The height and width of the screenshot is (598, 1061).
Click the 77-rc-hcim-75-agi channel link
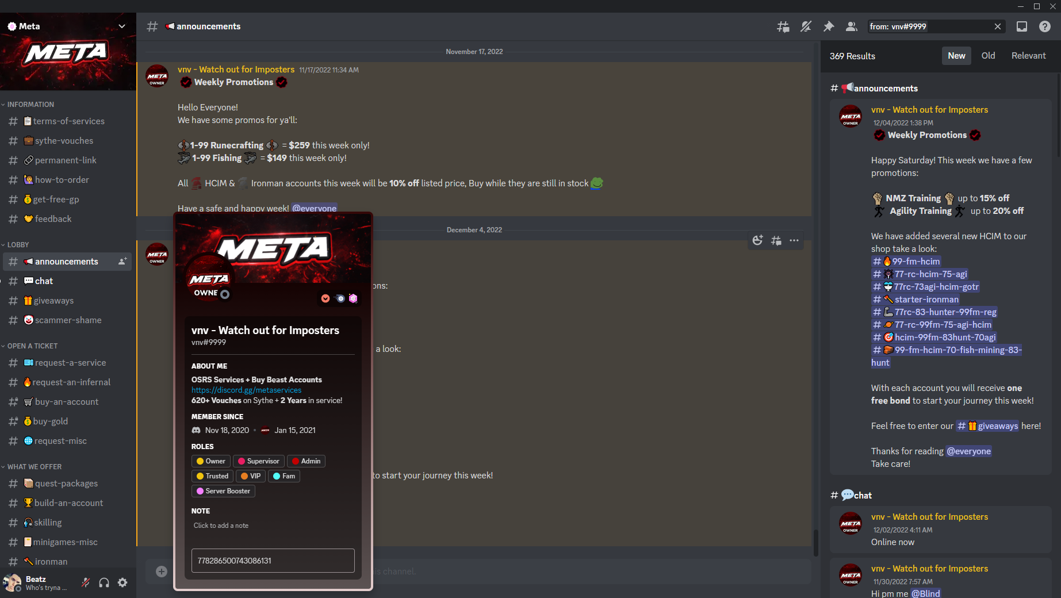[x=920, y=274]
